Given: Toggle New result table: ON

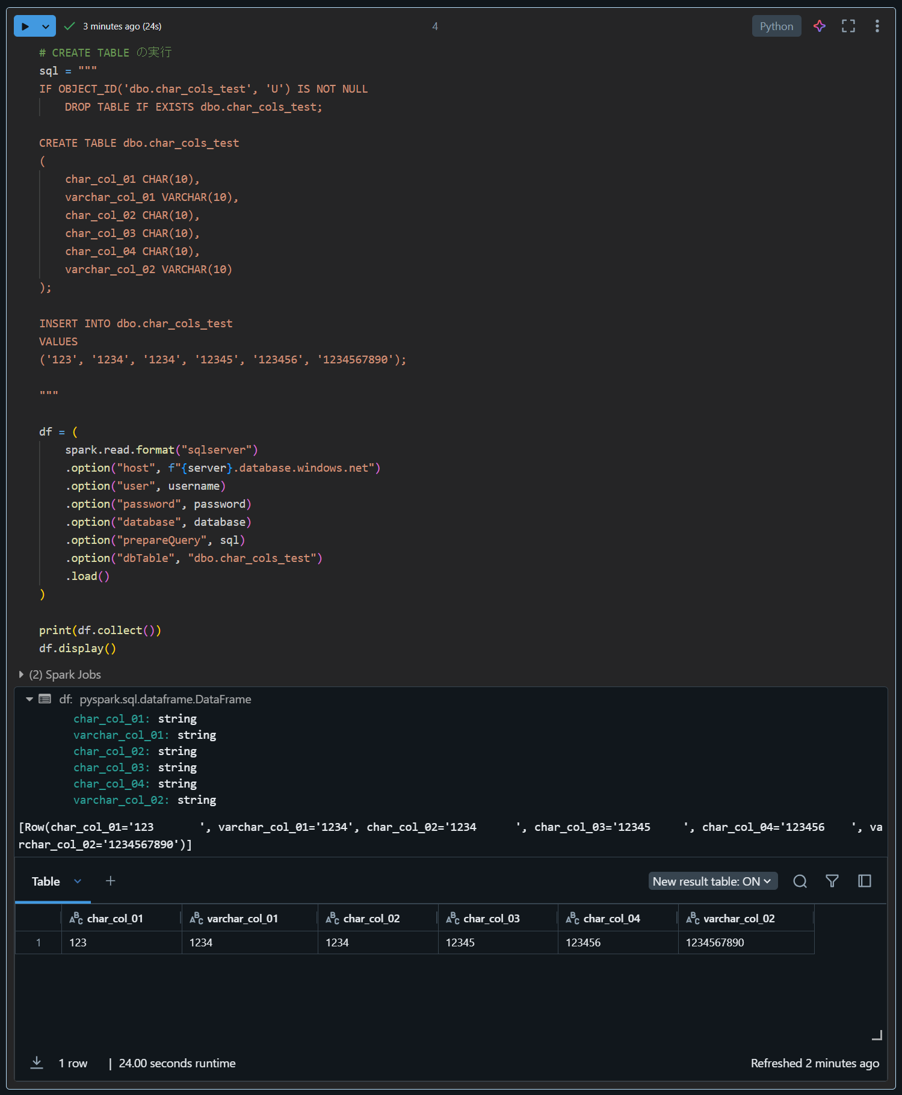Looking at the screenshot, I should (713, 881).
